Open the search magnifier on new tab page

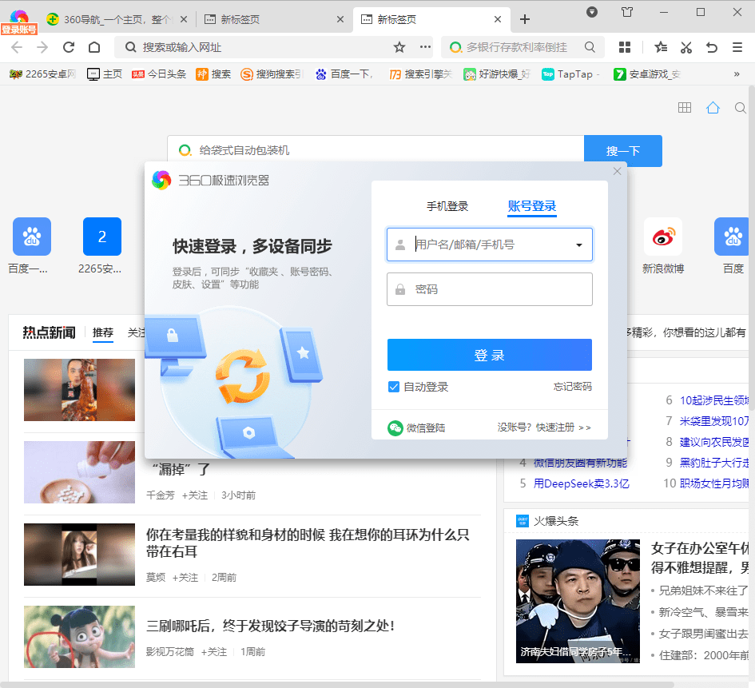pos(739,106)
